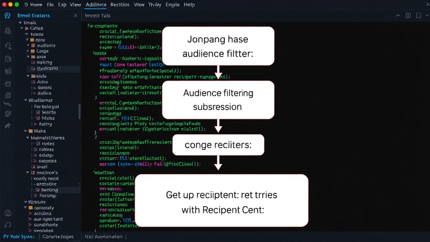Click the file tree vertical scrollbar
This screenshot has width=430, height=242.
click(80, 111)
